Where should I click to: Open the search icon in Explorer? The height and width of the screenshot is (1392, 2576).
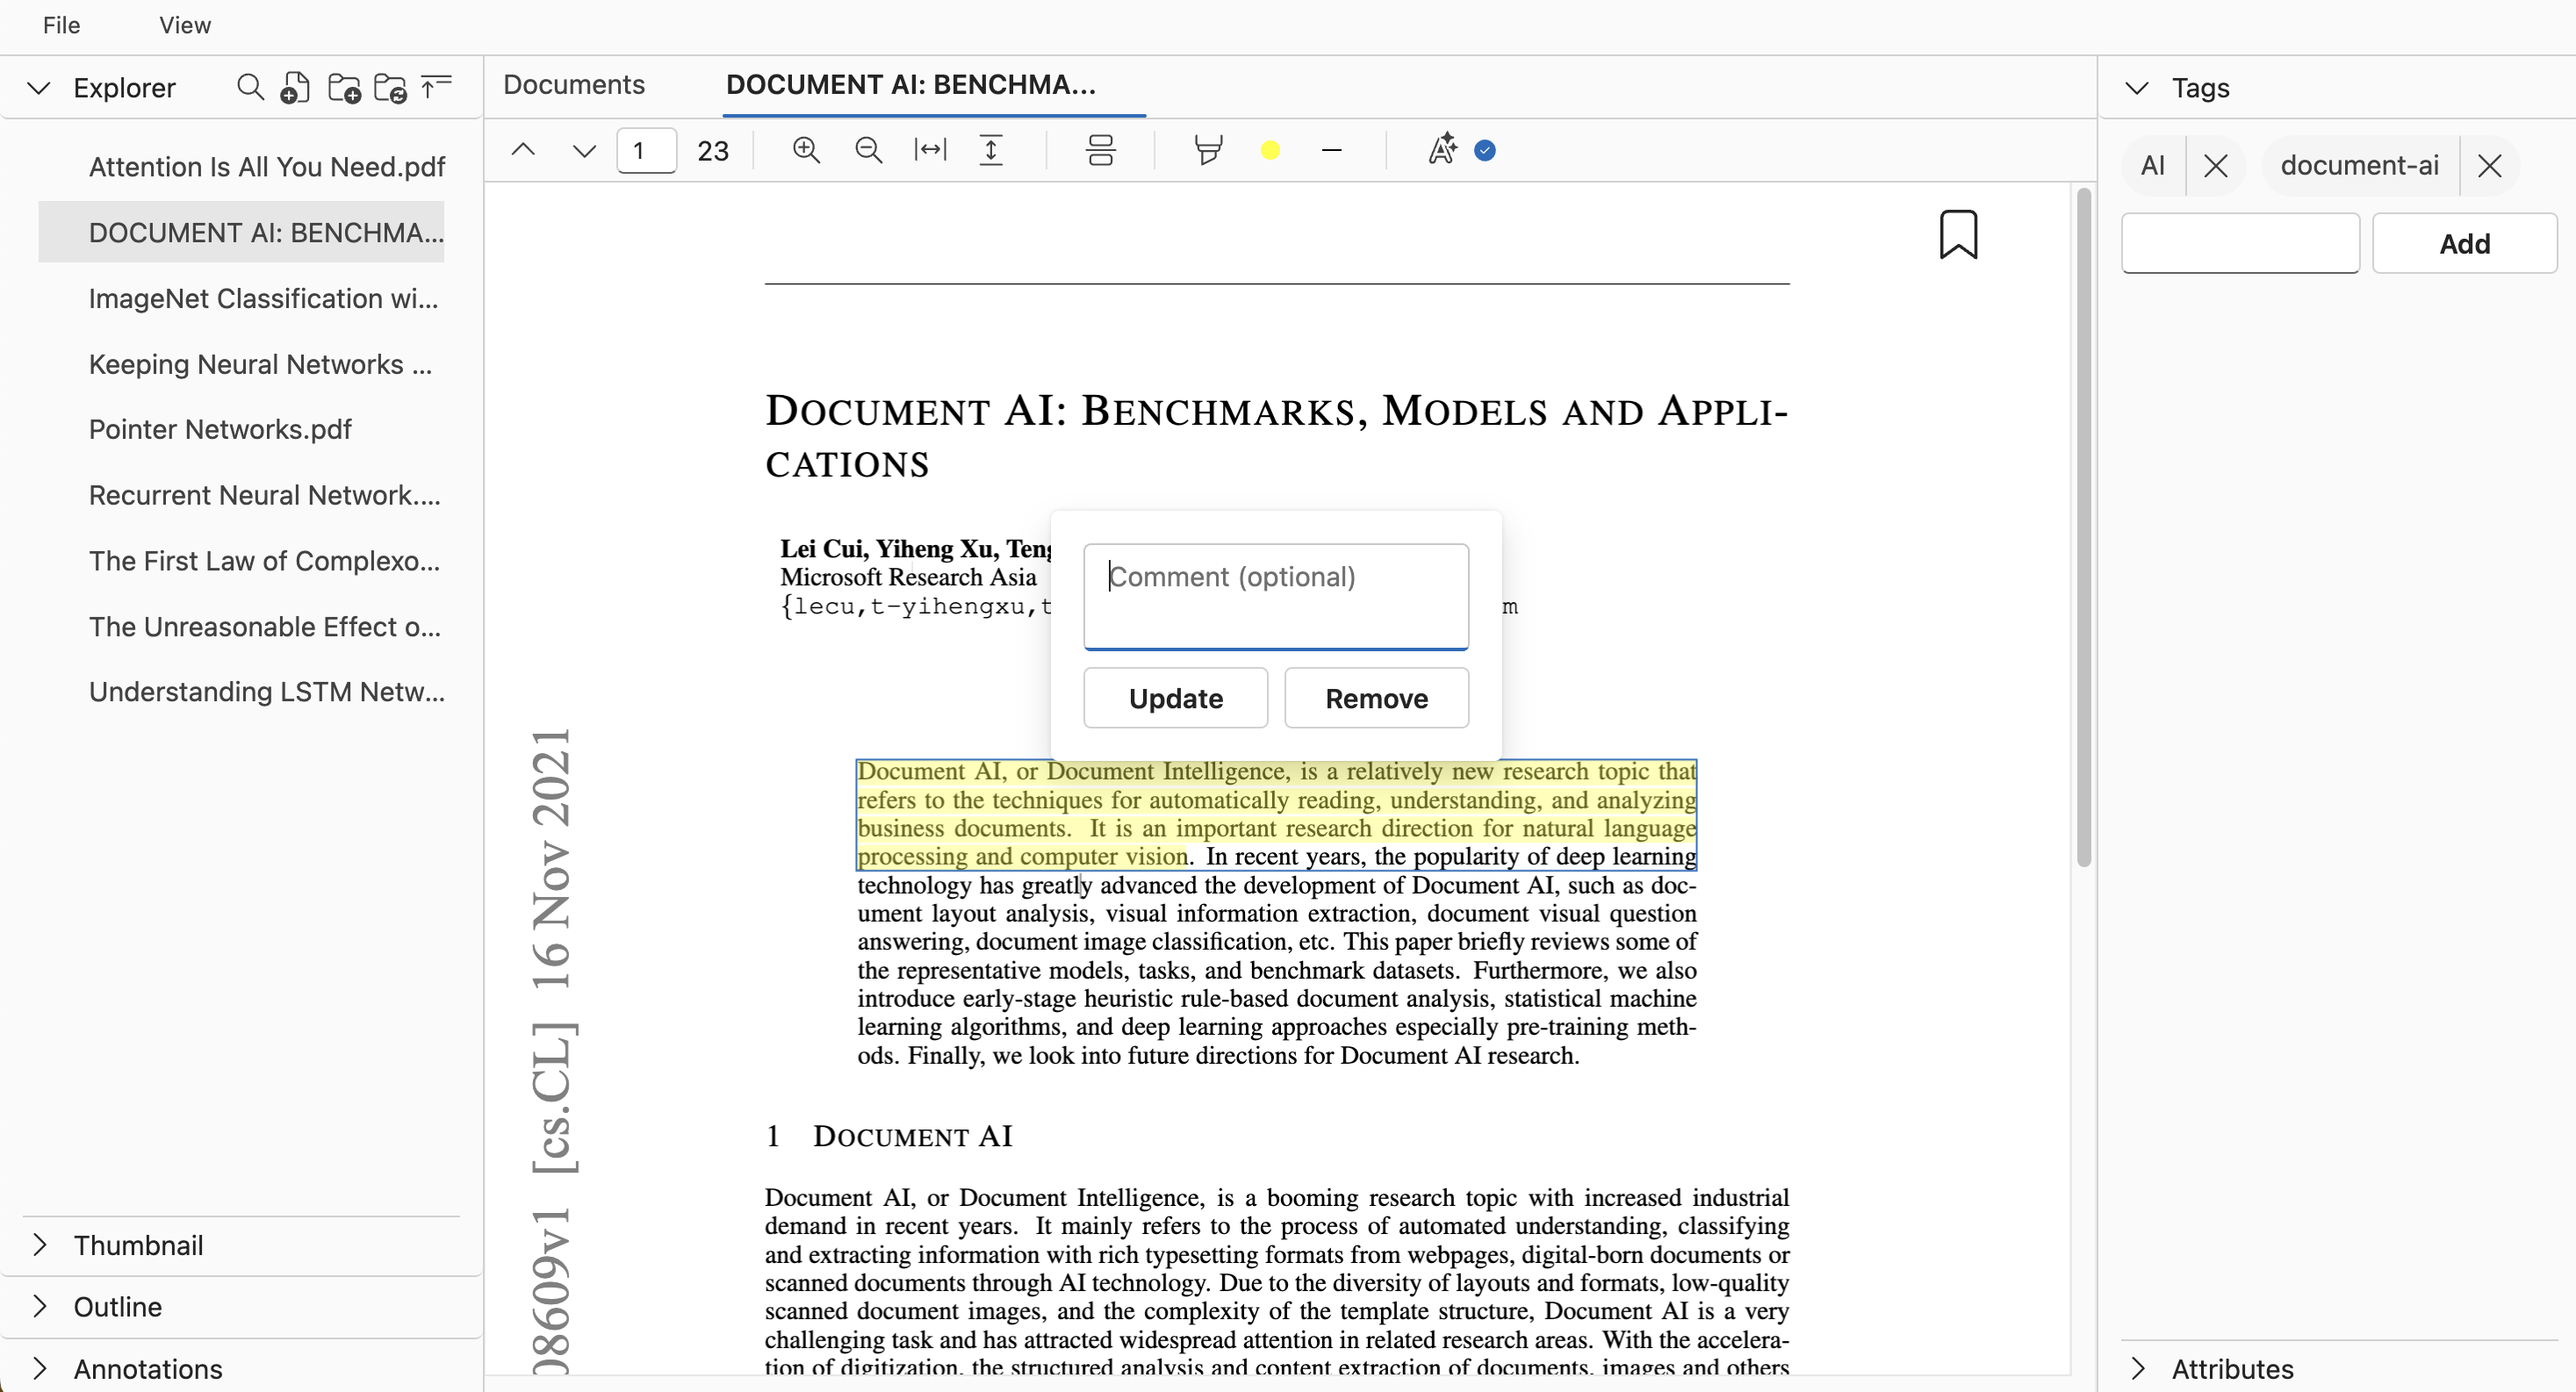250,88
